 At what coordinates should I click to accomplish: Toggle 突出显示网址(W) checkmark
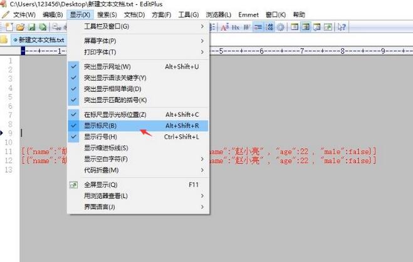point(73,67)
